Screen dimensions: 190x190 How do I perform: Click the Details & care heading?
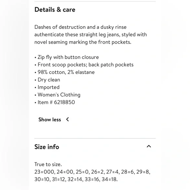55,9
